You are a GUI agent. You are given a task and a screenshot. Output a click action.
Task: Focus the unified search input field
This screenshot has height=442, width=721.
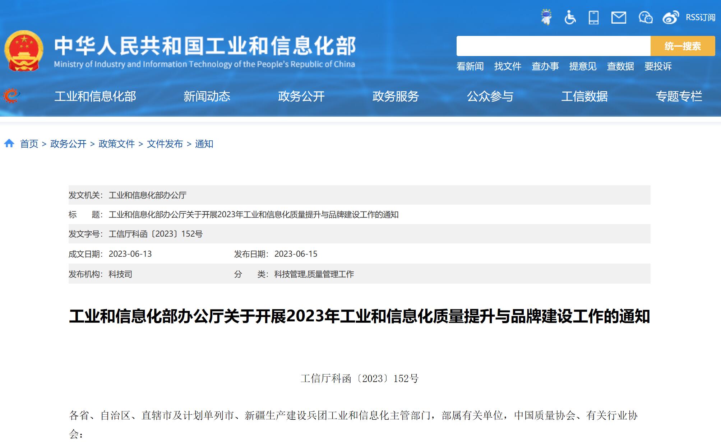coord(553,46)
